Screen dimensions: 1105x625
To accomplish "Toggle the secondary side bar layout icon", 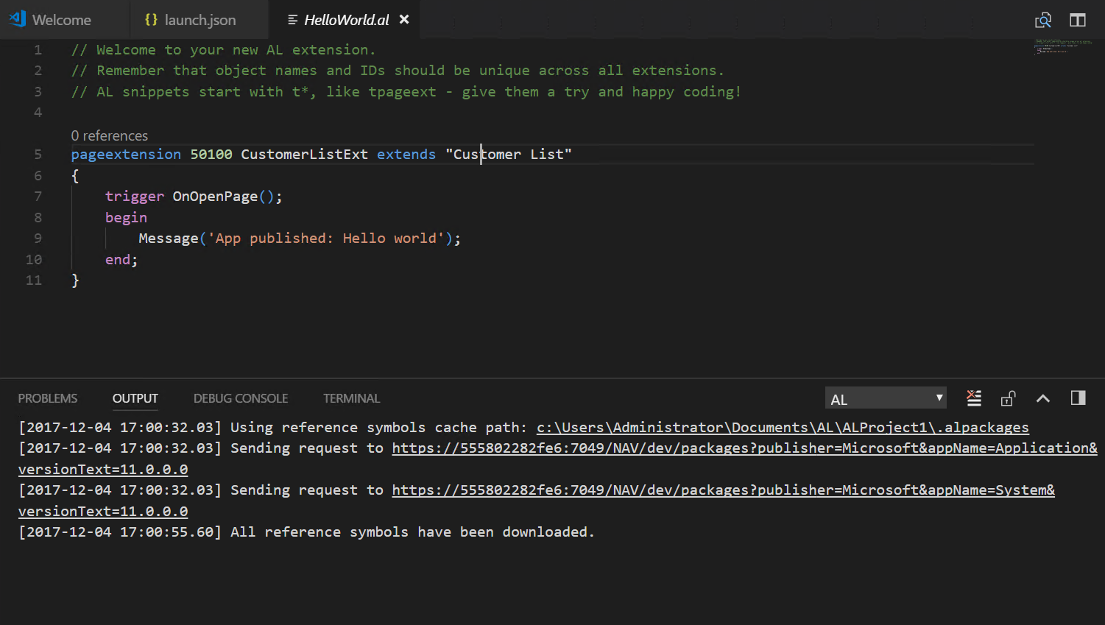I will pyautogui.click(x=1077, y=398).
